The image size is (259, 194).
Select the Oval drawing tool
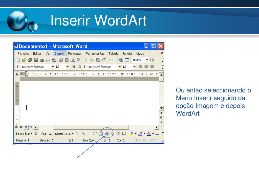pyautogui.click(x=95, y=133)
